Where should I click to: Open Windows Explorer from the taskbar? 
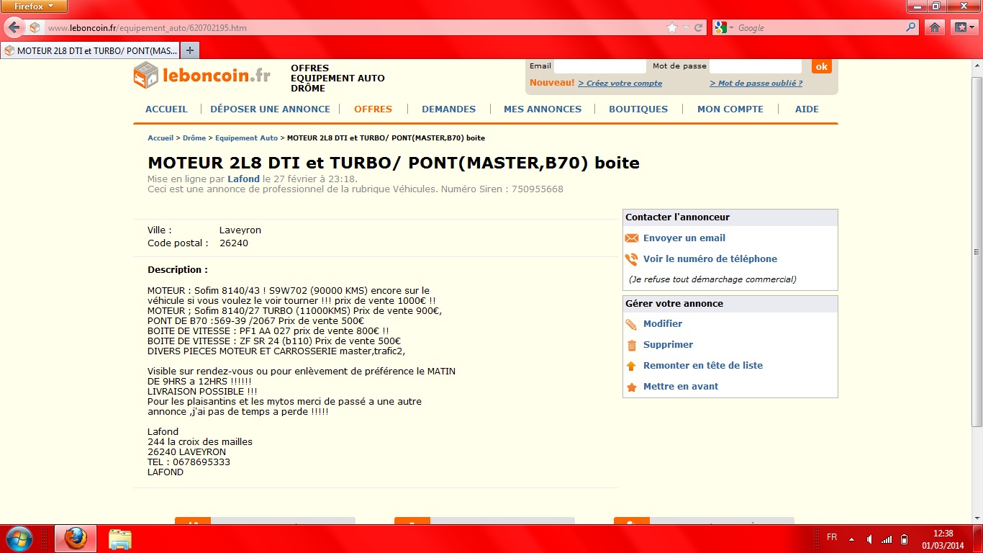120,539
